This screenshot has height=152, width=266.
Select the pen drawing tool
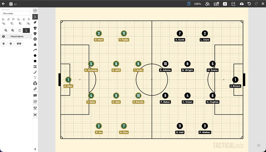35,22
